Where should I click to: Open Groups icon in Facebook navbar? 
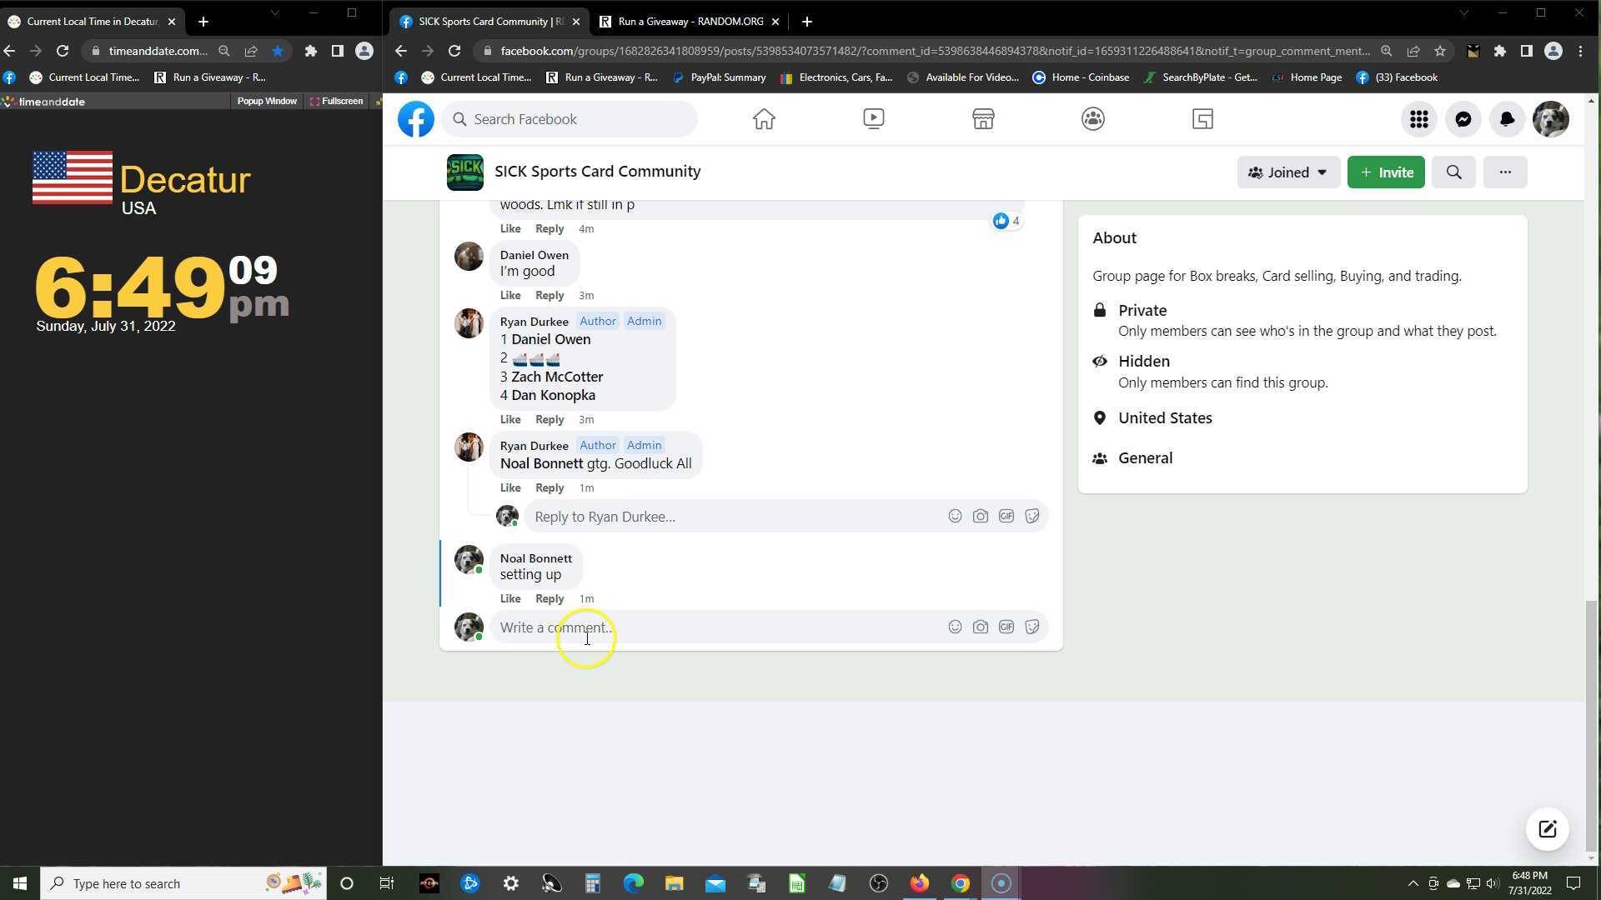click(1092, 119)
